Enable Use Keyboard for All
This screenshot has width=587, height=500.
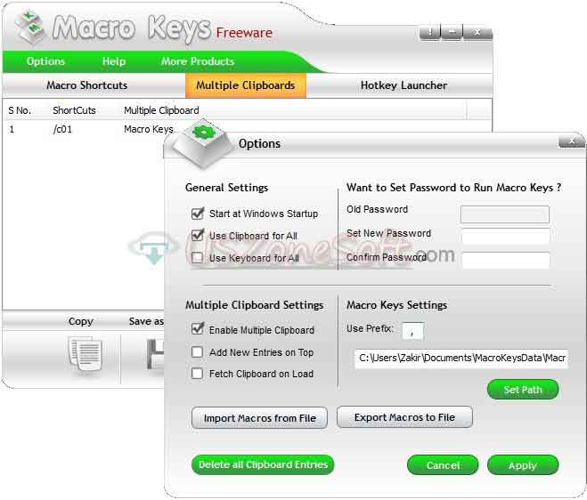[x=197, y=258]
